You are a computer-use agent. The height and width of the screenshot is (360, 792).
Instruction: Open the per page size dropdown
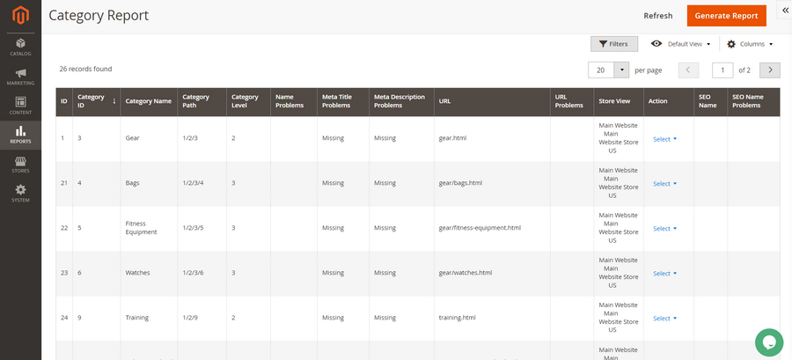pyautogui.click(x=621, y=70)
